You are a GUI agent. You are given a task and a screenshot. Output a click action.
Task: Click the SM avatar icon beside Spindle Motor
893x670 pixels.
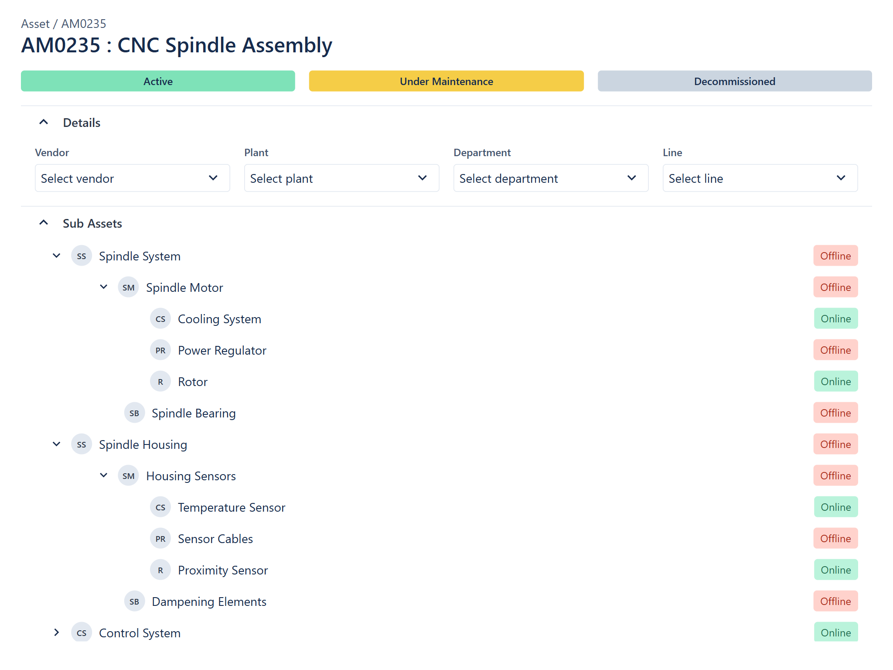[129, 287]
